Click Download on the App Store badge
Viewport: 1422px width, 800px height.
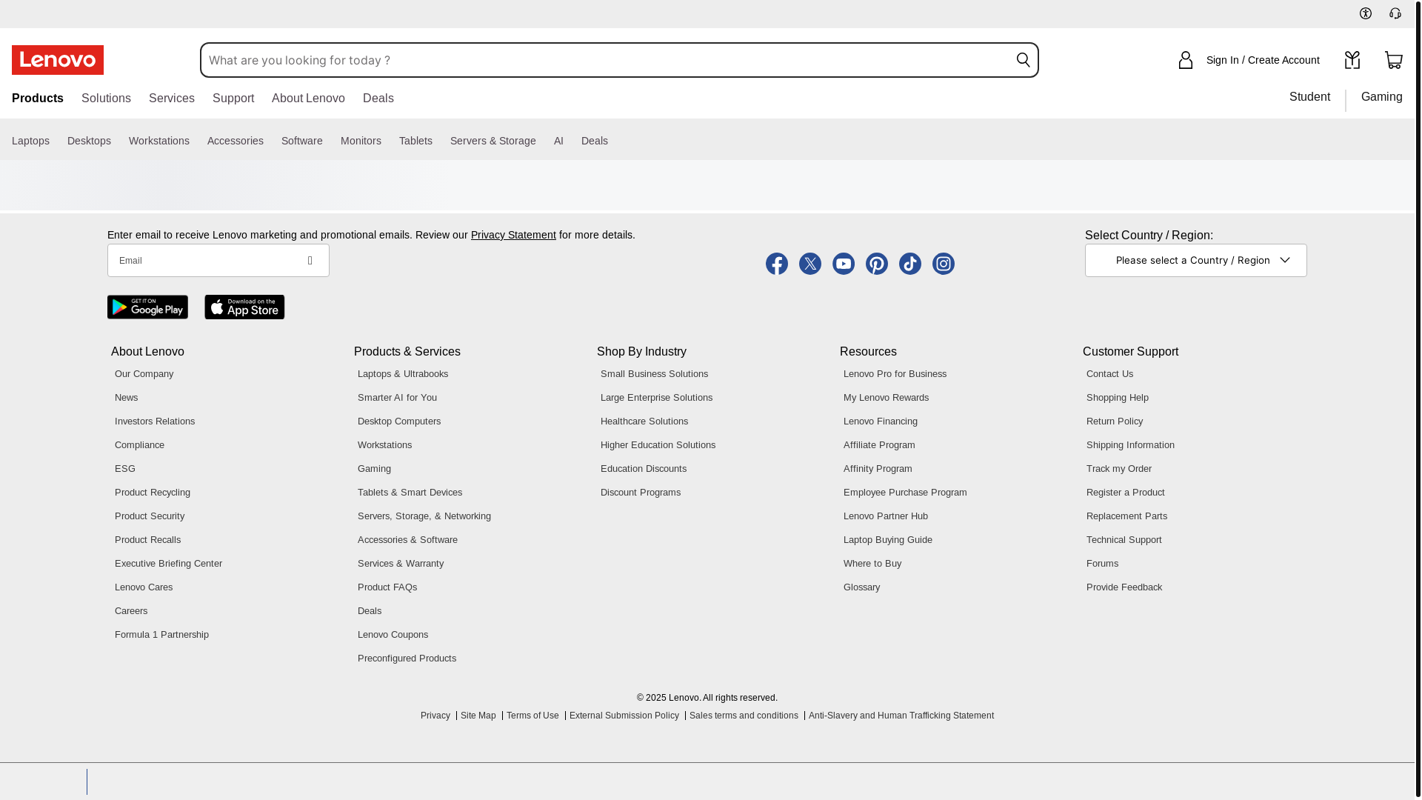[x=244, y=307]
